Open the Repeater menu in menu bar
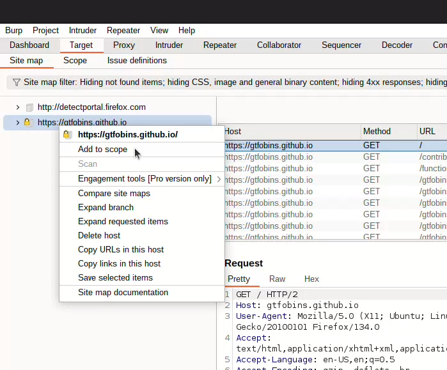Image resolution: width=447 pixels, height=370 pixels. pyautogui.click(x=123, y=31)
